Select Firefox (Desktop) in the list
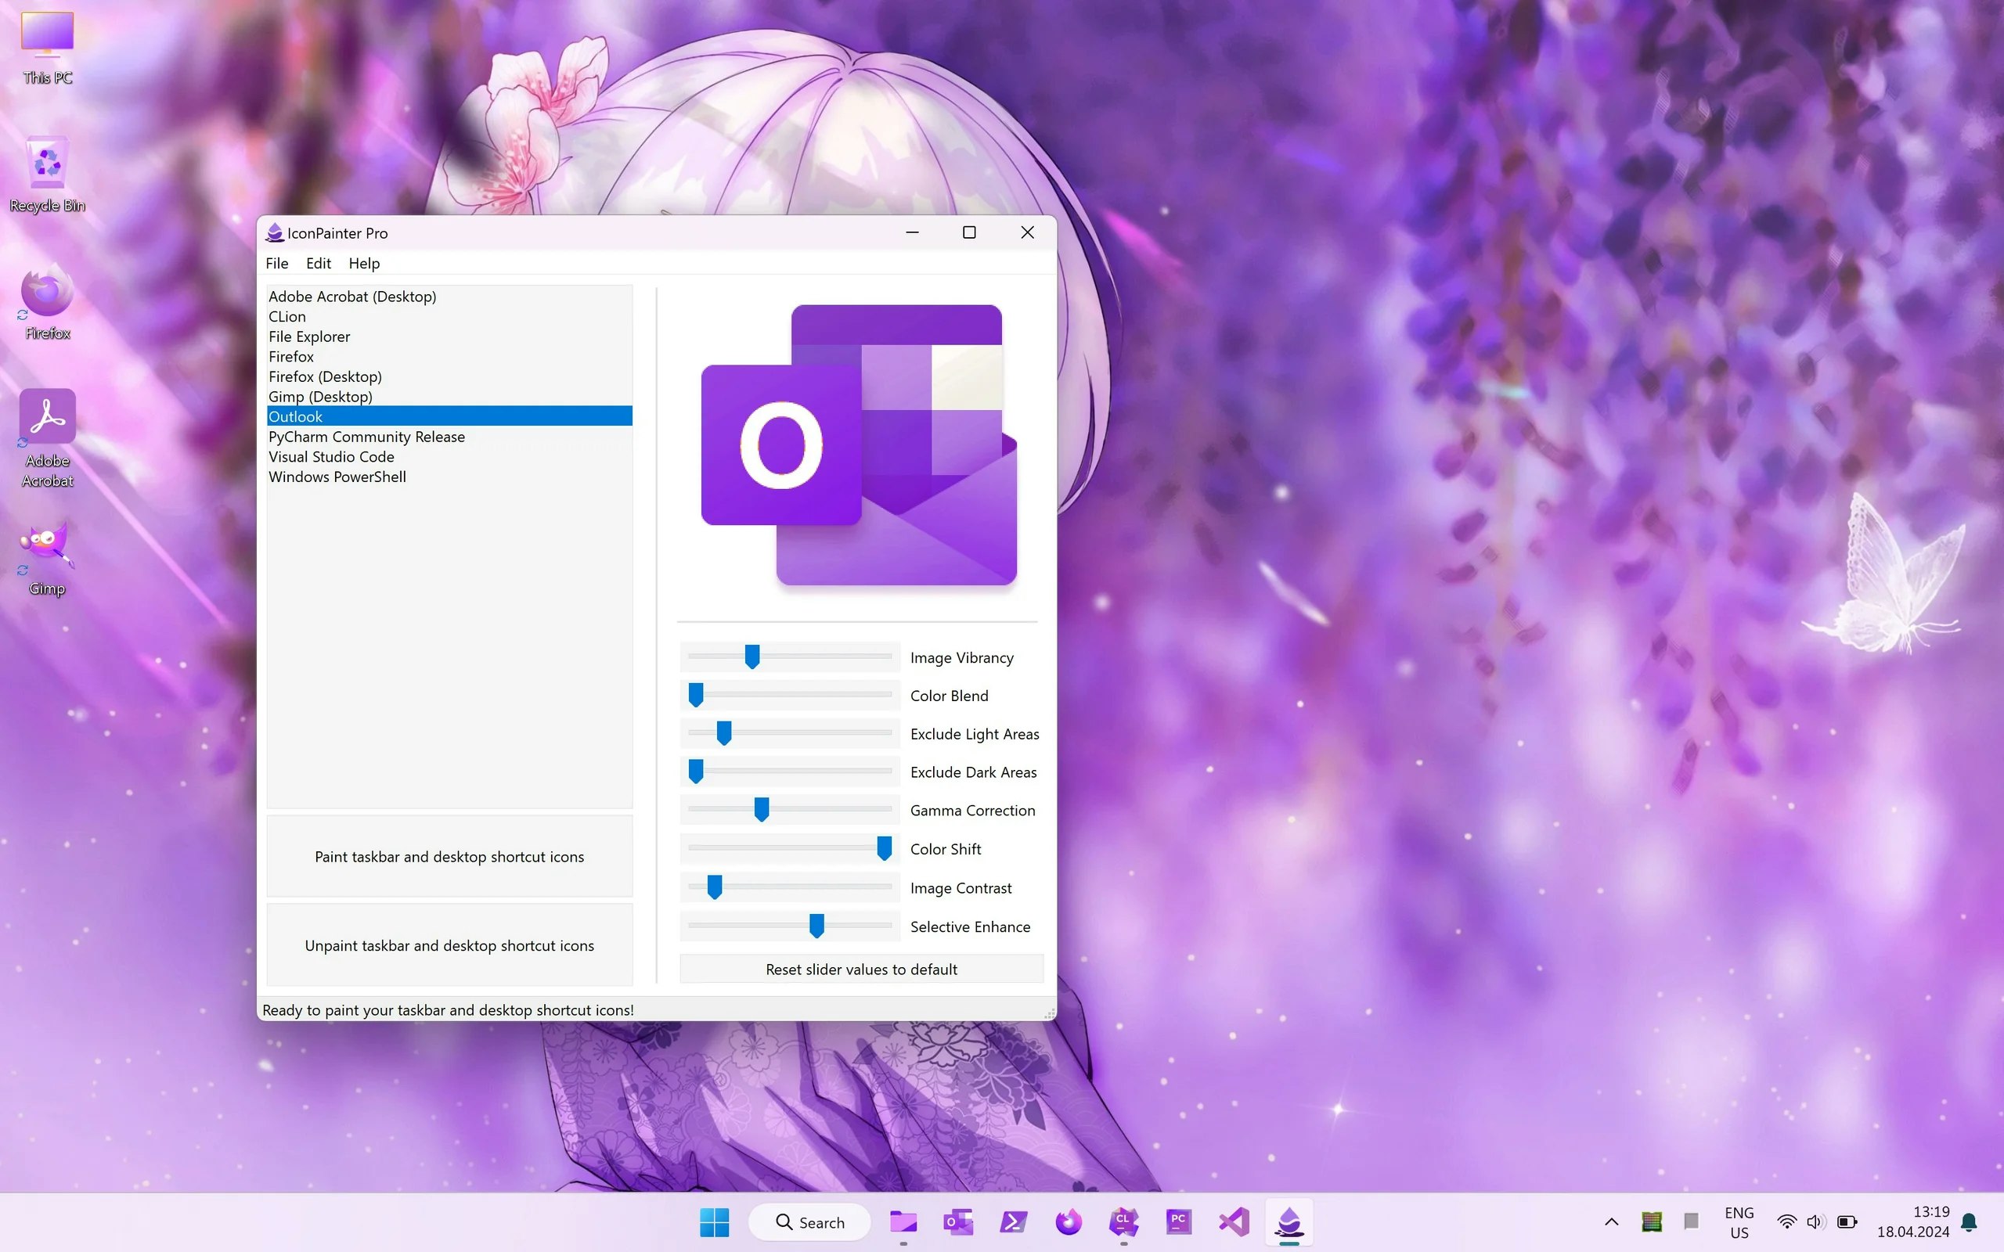Screen dimensions: 2004x1252 tap(449, 376)
